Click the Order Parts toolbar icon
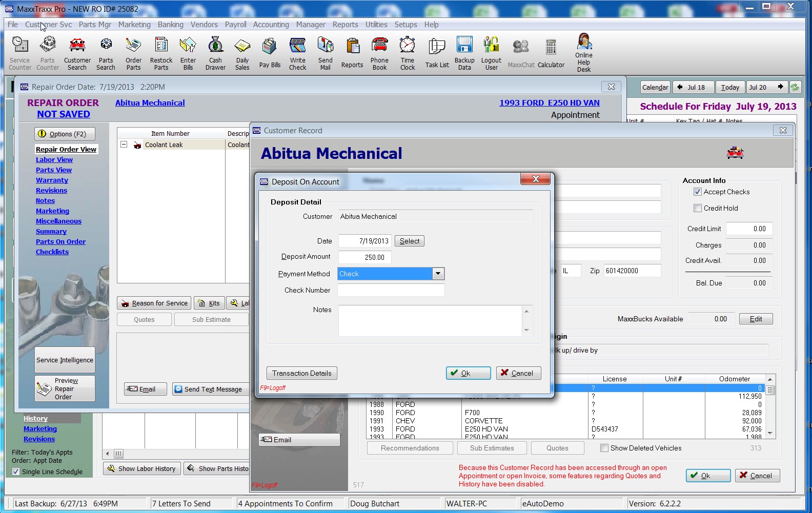The image size is (812, 513). [x=133, y=53]
